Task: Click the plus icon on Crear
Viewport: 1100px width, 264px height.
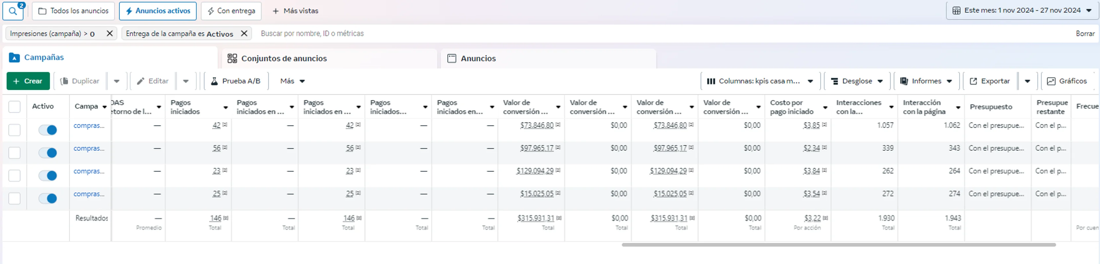Action: click(16, 81)
